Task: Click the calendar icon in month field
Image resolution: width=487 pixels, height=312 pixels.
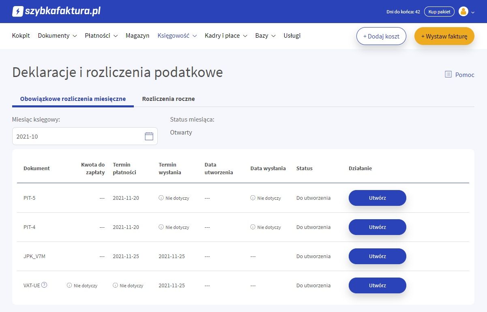Action: tap(149, 137)
